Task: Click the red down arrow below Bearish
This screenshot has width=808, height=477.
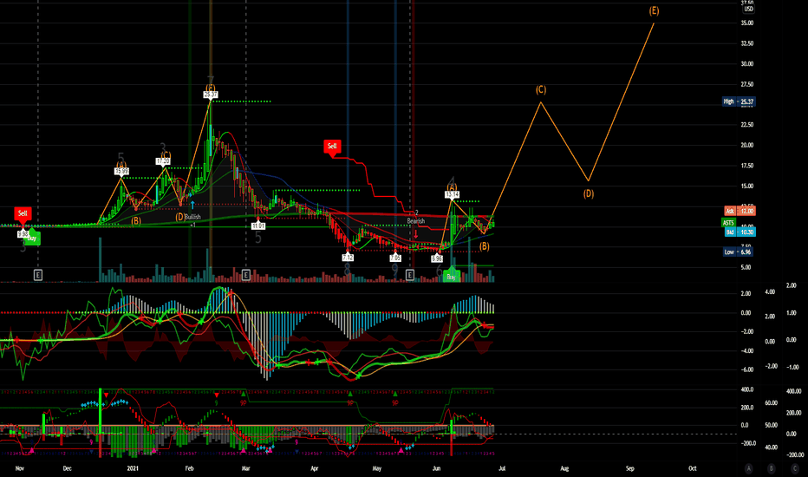Action: pyautogui.click(x=416, y=233)
